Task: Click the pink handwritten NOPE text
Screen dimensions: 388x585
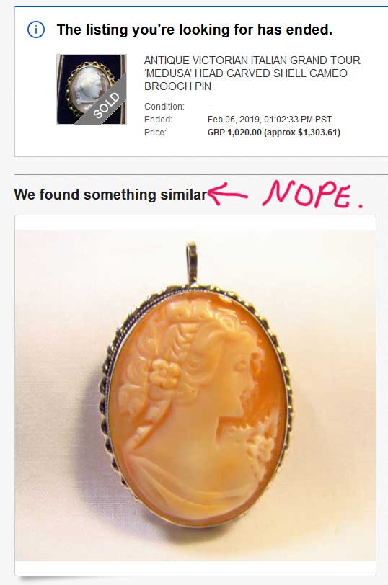Action: click(312, 194)
